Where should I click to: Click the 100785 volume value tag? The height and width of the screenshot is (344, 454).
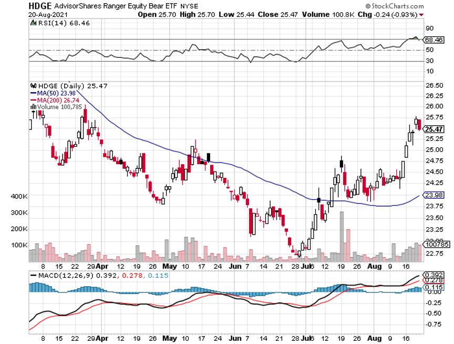[437, 245]
